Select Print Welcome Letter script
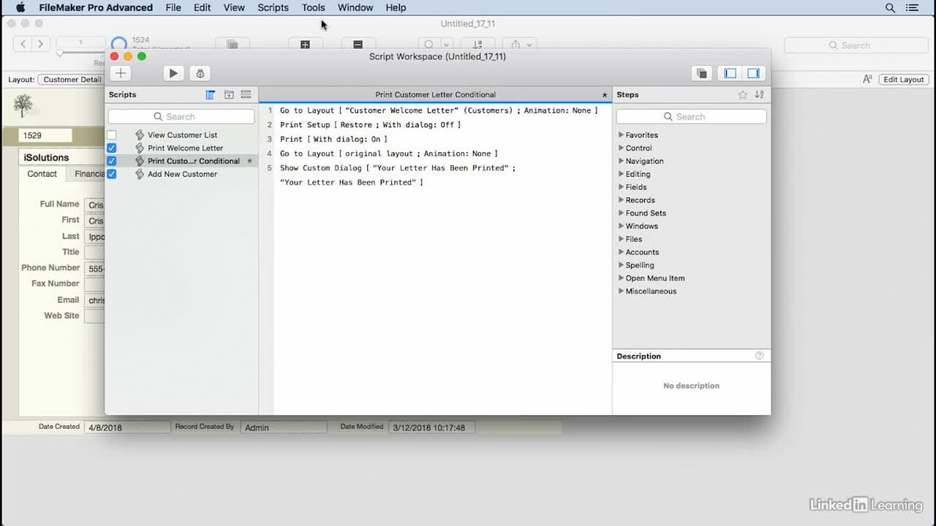The height and width of the screenshot is (526, 936). click(x=185, y=148)
